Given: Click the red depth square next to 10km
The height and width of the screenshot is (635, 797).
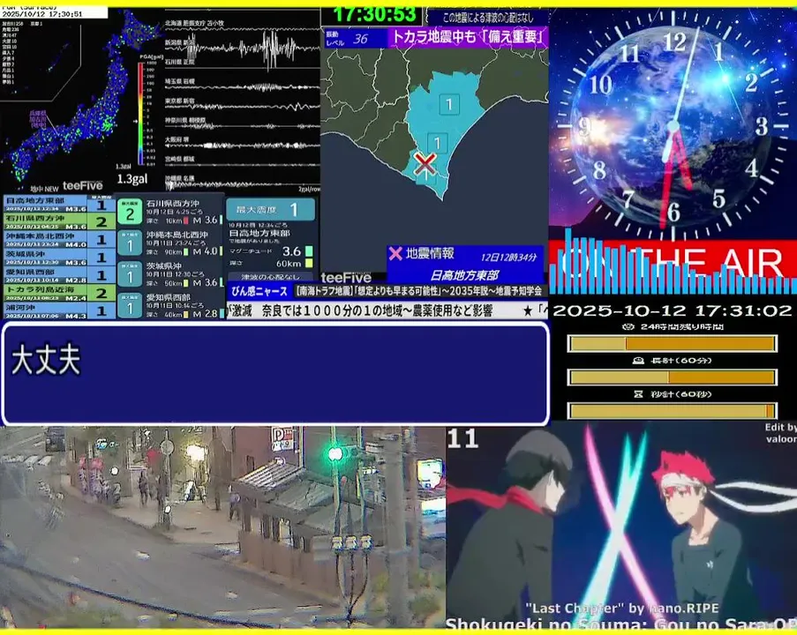Looking at the screenshot, I should point(186,220).
